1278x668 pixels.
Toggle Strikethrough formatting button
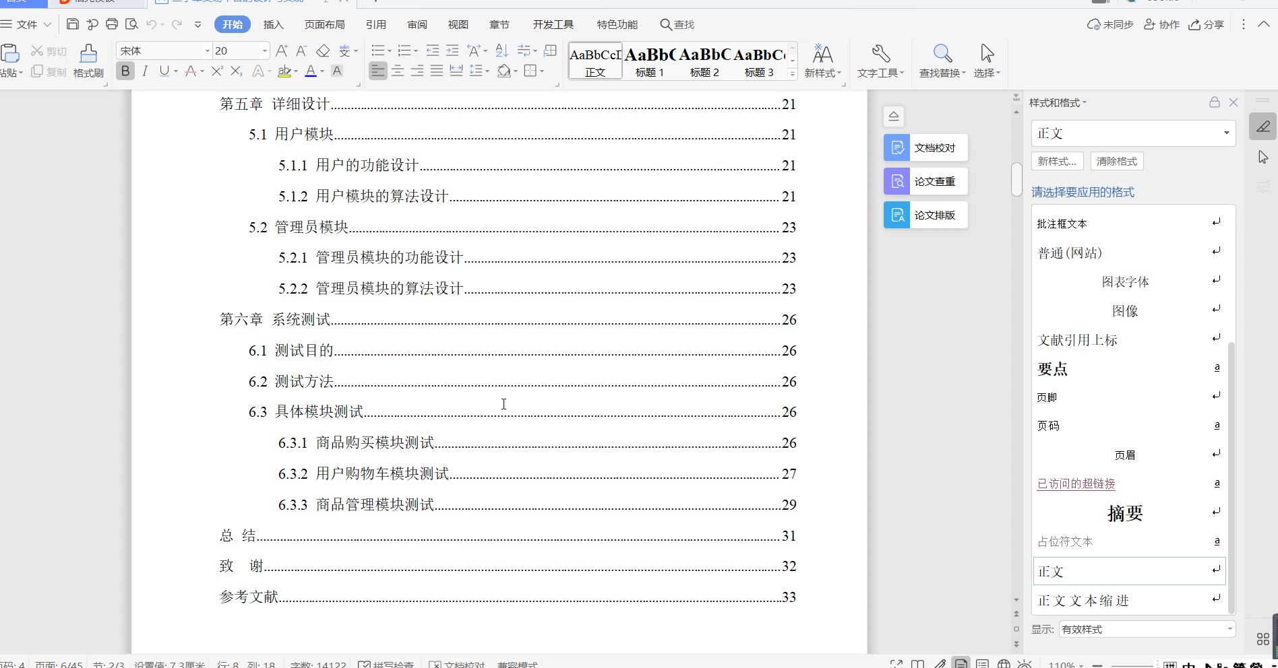[x=191, y=71]
